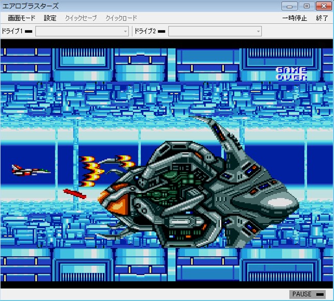Click the mechanical fish boss sprite
Image resolution: width=334 pixels, height=301 pixels.
click(198, 183)
